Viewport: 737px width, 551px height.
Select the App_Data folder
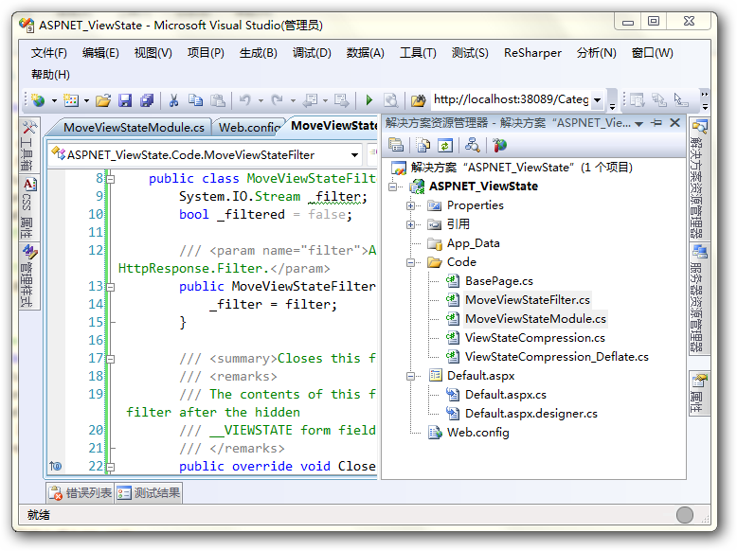(x=473, y=243)
